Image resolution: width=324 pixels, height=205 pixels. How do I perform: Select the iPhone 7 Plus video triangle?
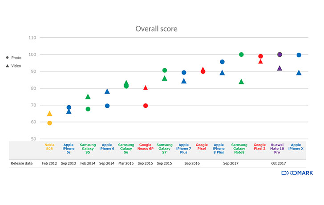pos(184,81)
